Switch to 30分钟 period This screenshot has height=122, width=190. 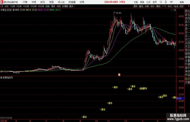(33, 6)
